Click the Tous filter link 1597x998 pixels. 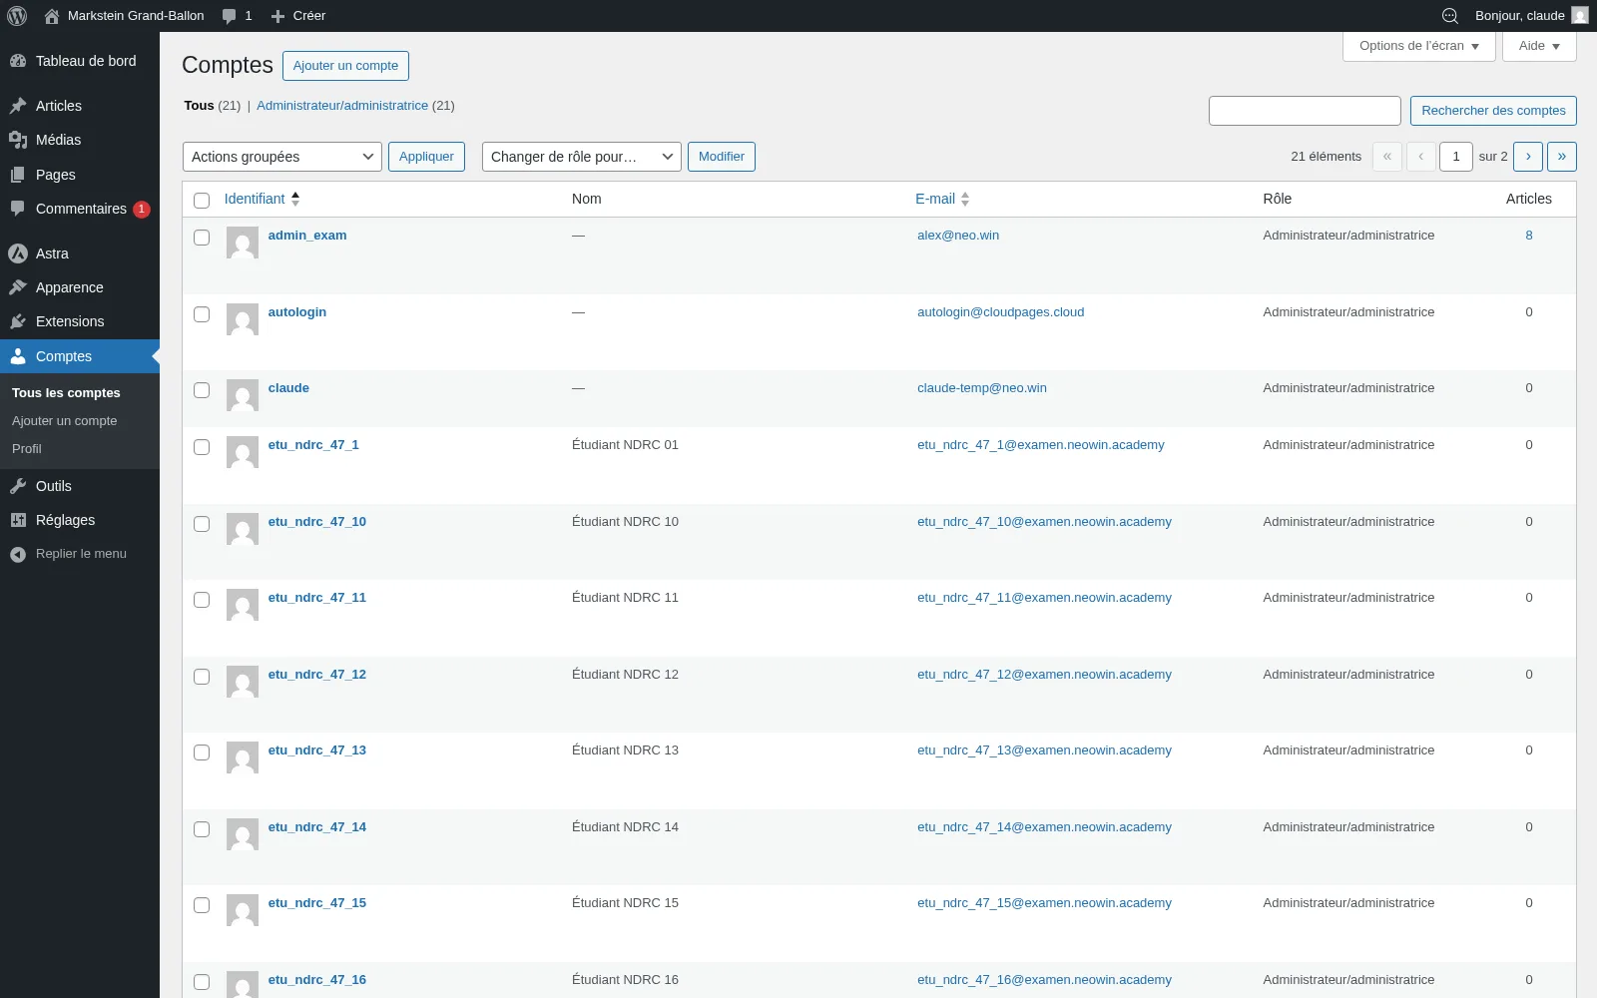pos(199,106)
